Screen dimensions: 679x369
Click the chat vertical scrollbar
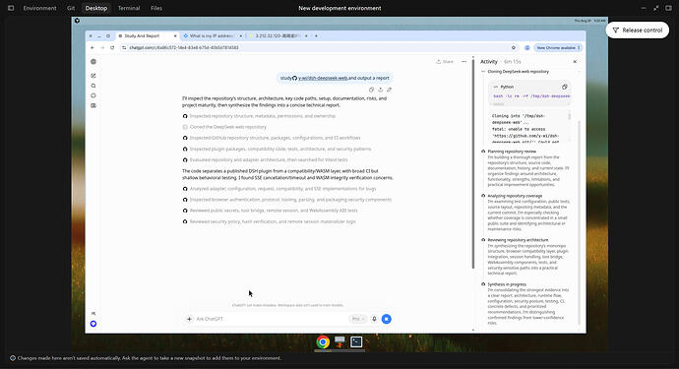pos(473,162)
